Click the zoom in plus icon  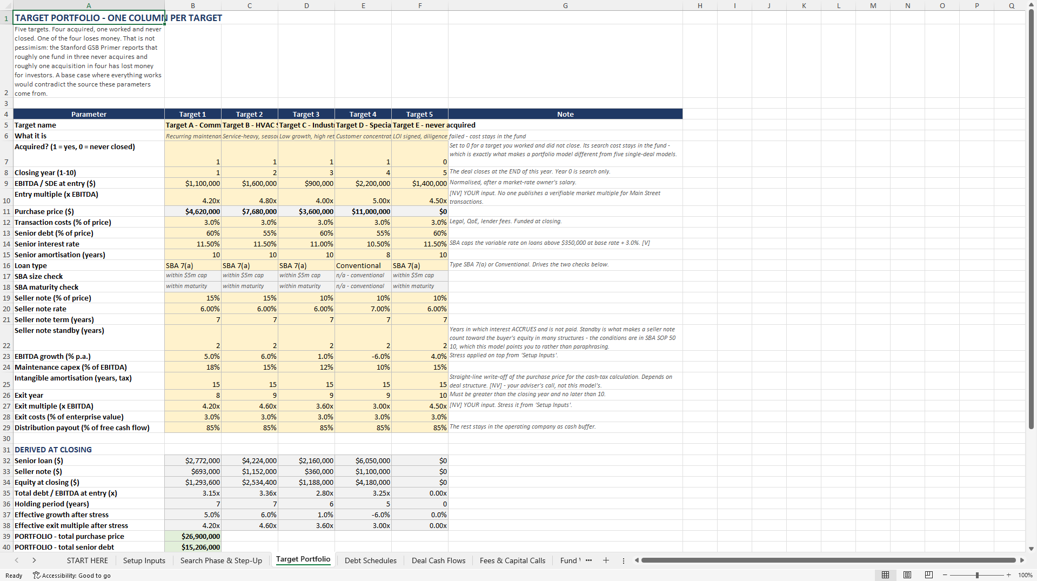(x=1008, y=575)
